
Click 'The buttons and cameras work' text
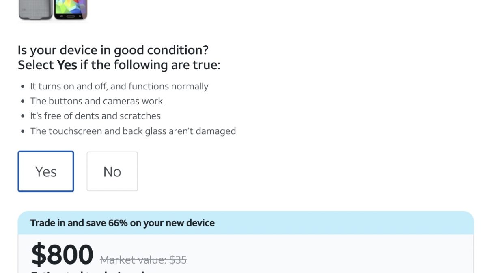point(96,101)
